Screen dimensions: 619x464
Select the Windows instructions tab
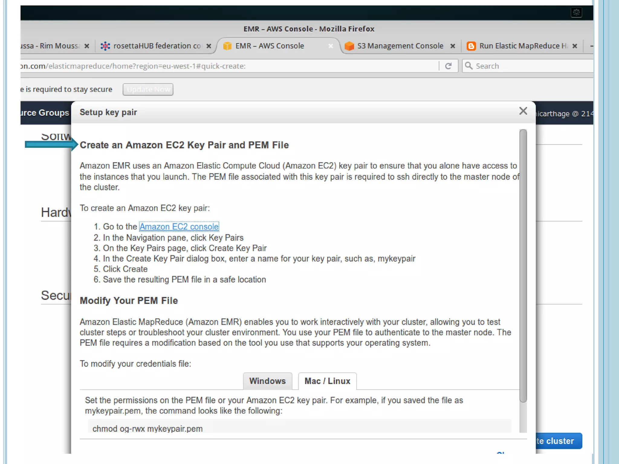(267, 381)
